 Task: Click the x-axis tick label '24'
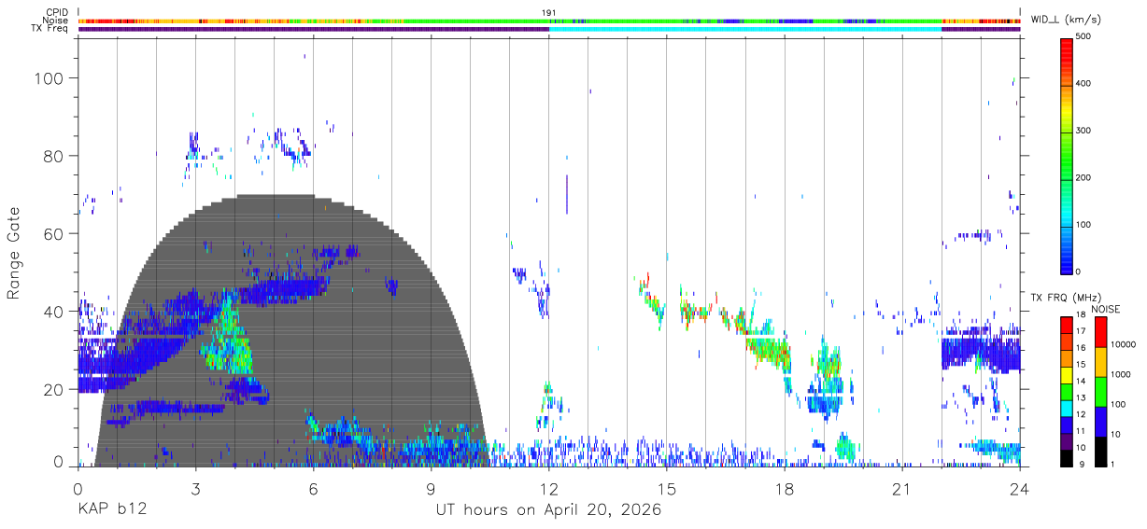1020,490
